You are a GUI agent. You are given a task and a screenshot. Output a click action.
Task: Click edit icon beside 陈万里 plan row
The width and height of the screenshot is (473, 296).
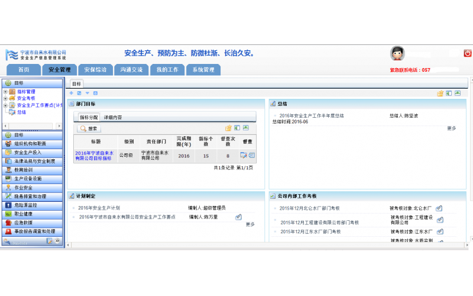[238, 217]
